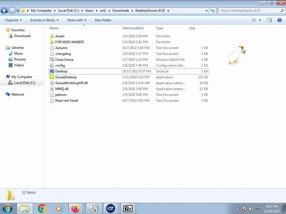The image size is (286, 214).
Task: Open the Windows Start button
Action: pos(7,208)
